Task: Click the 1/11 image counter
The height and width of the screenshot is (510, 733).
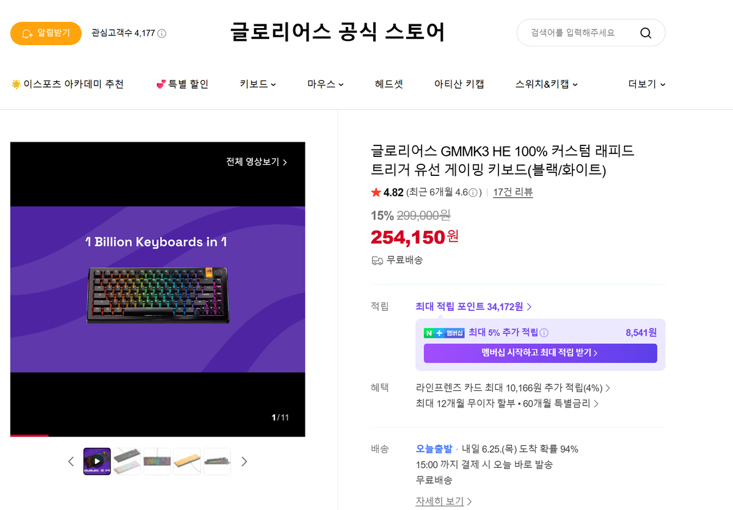Action: pos(280,418)
